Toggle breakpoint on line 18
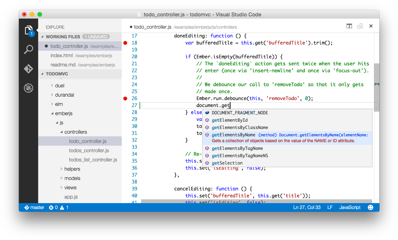The width and height of the screenshot is (398, 240). 125,43
